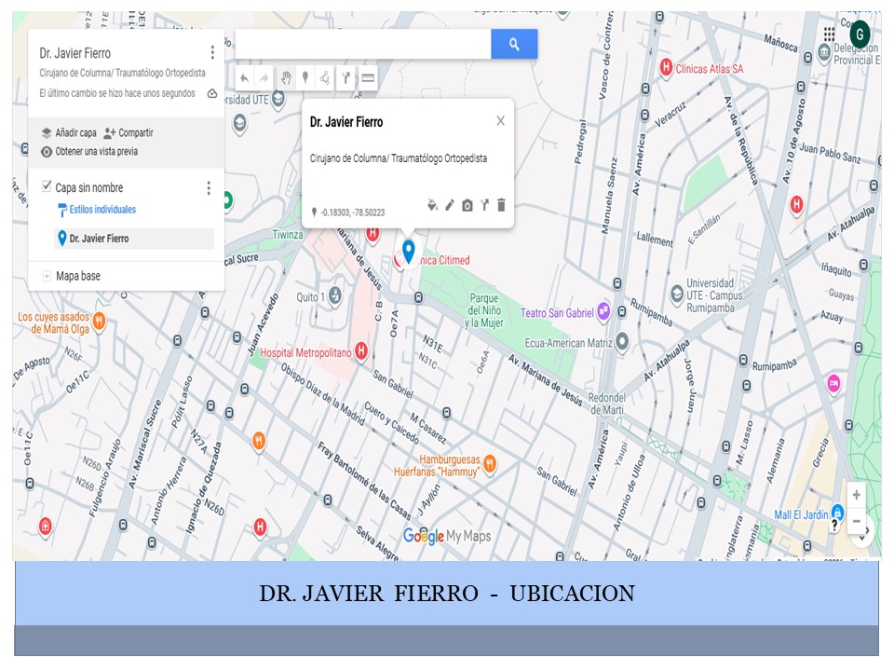Toggle the Capa sin nombre layer checkbox
Image resolution: width=894 pixels, height=671 pixels.
coord(47,186)
